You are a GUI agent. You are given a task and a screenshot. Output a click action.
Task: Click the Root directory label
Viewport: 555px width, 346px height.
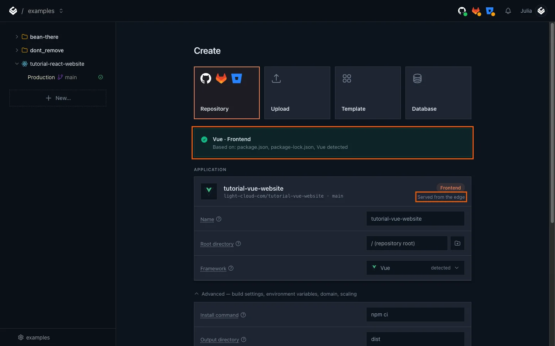point(217,244)
